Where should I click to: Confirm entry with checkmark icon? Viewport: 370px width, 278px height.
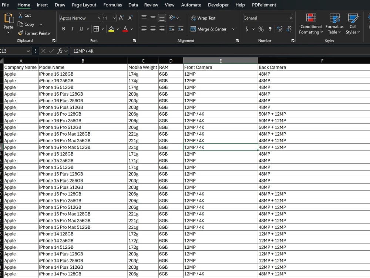pyautogui.click(x=51, y=51)
